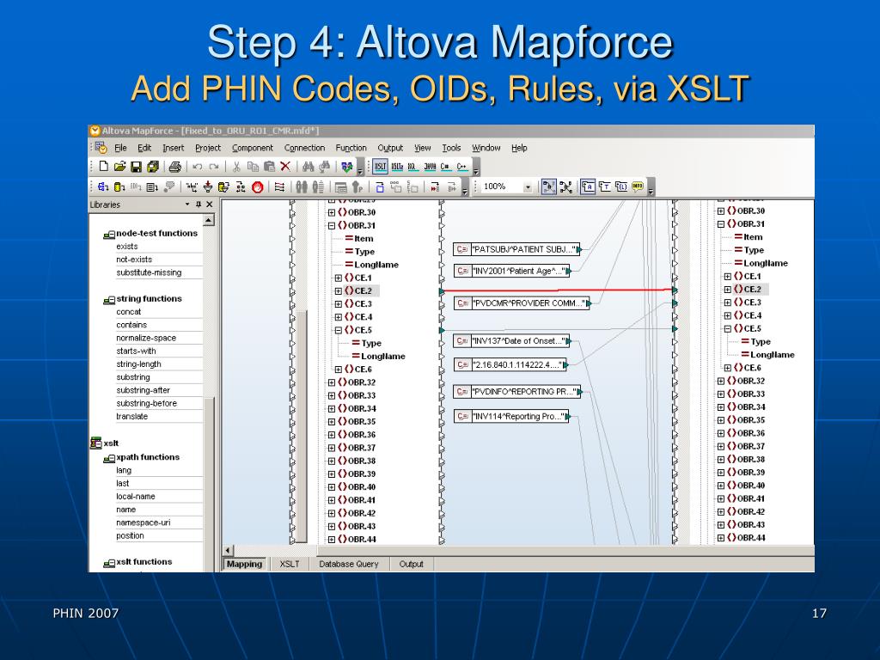Expand OBR.44 in the target component

click(721, 538)
